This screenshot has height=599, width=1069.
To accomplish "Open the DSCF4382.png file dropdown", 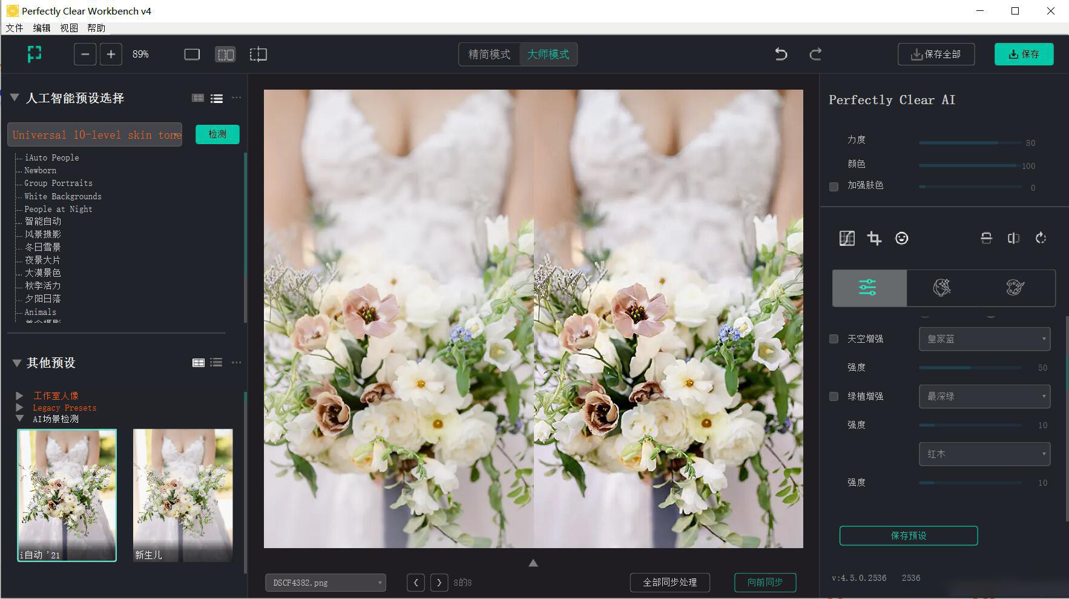I will pos(325,583).
